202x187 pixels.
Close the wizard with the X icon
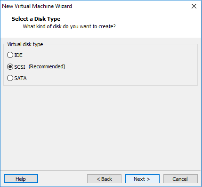[194, 6]
